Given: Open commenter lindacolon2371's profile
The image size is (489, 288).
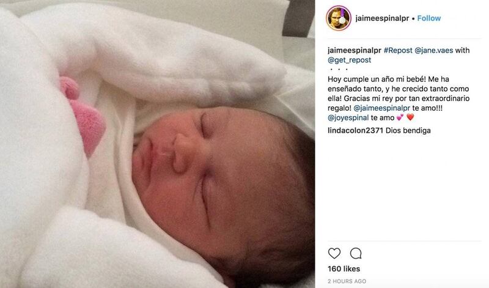Looking at the screenshot, I should point(355,130).
